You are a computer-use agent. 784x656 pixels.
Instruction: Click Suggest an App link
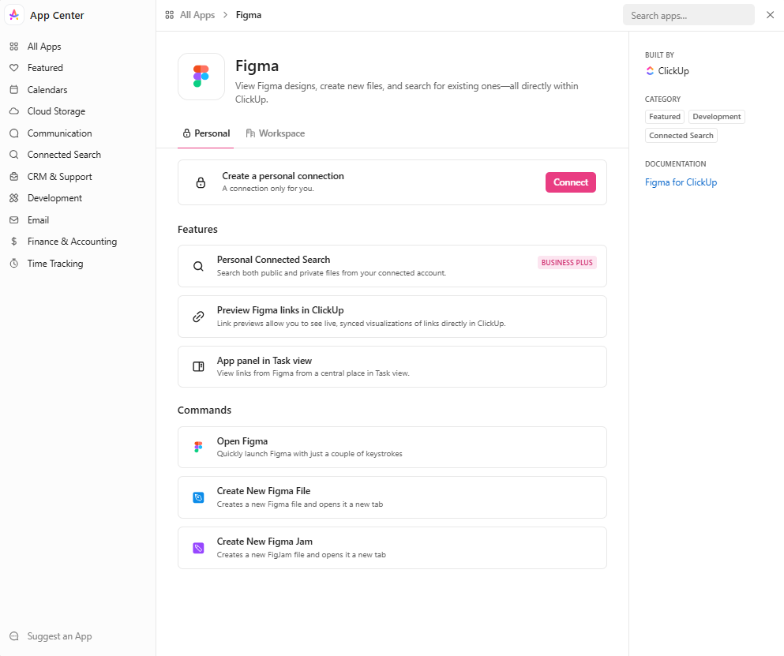(59, 636)
